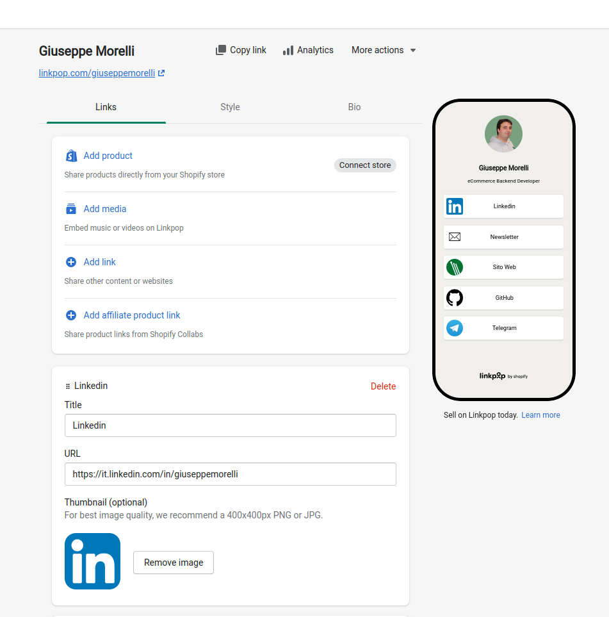Click the Add media icon
The height and width of the screenshot is (617, 609).
(71, 209)
